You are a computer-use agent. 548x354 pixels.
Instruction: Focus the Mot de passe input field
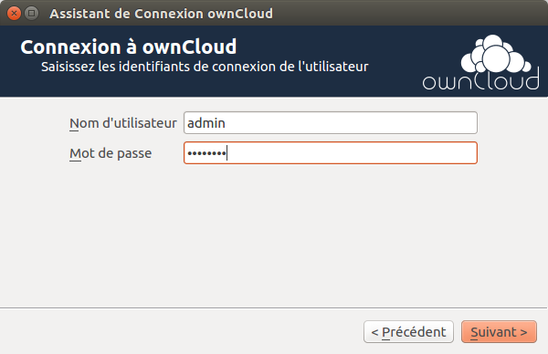pyautogui.click(x=331, y=153)
